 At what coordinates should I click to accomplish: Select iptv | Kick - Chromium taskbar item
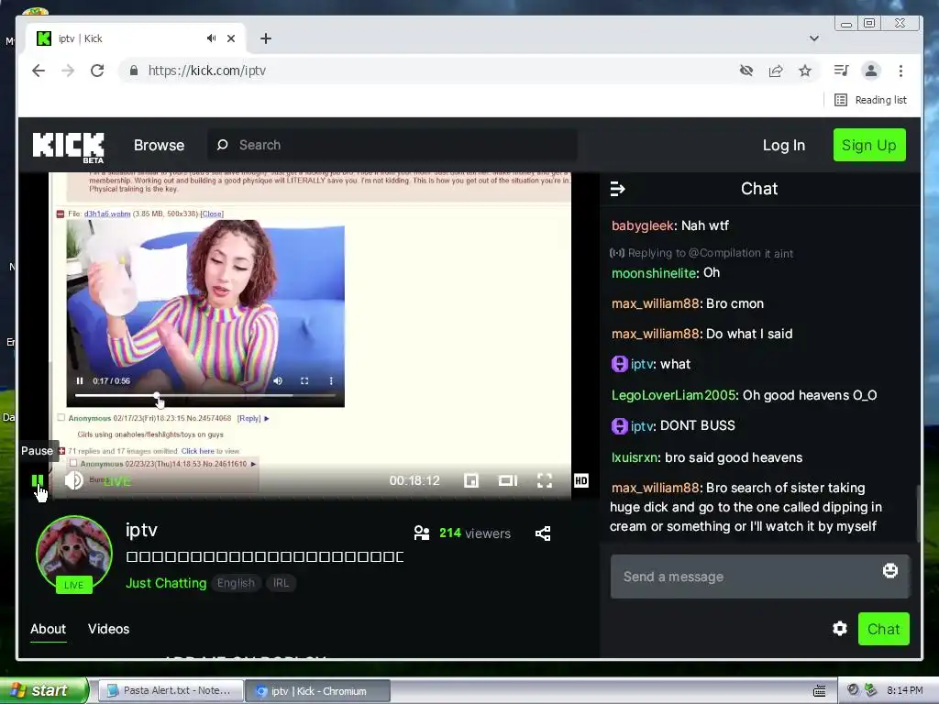pyautogui.click(x=318, y=691)
